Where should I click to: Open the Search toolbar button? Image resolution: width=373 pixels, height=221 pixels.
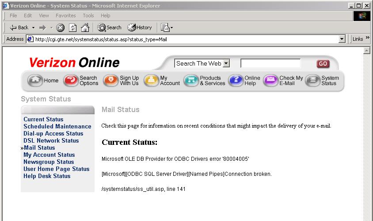point(110,27)
